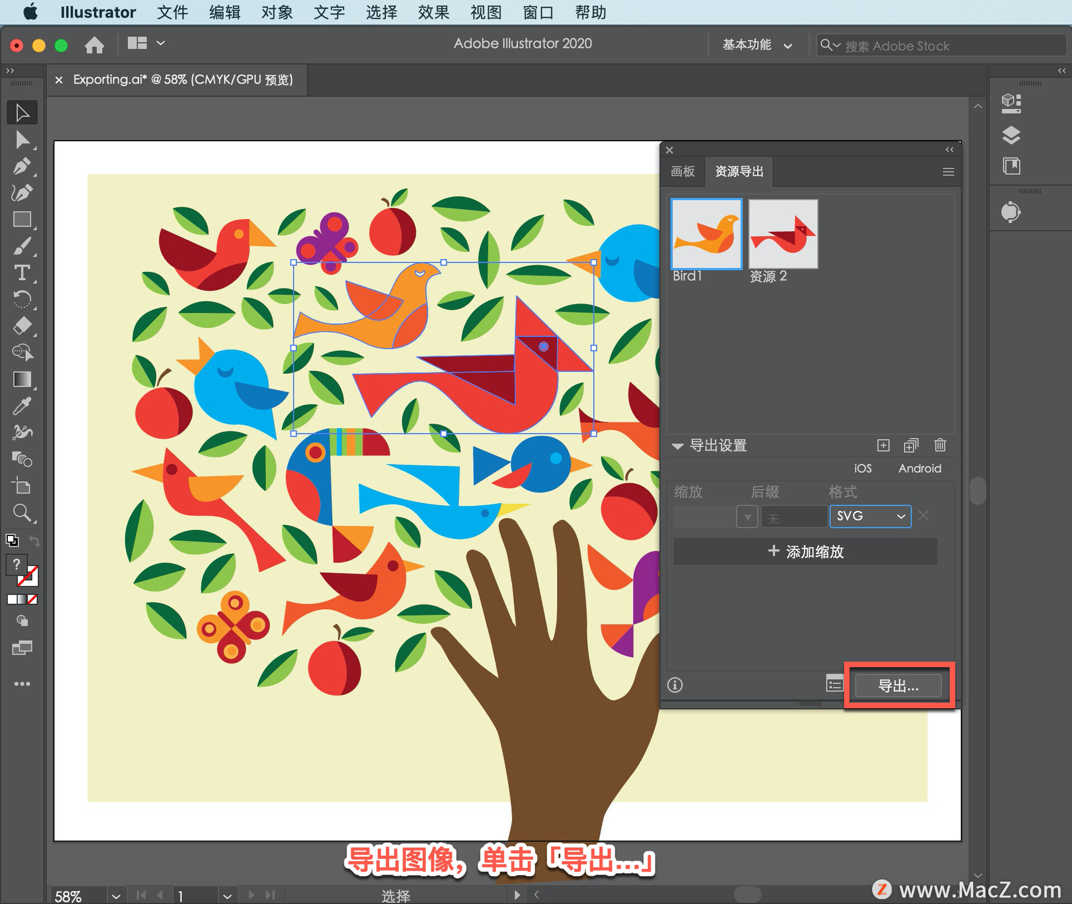
Task: Select the 资源 2 asset thumbnail
Action: [783, 235]
